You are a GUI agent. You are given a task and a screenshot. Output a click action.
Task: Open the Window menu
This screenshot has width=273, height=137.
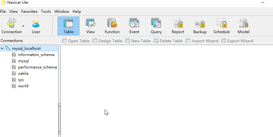[62, 12]
